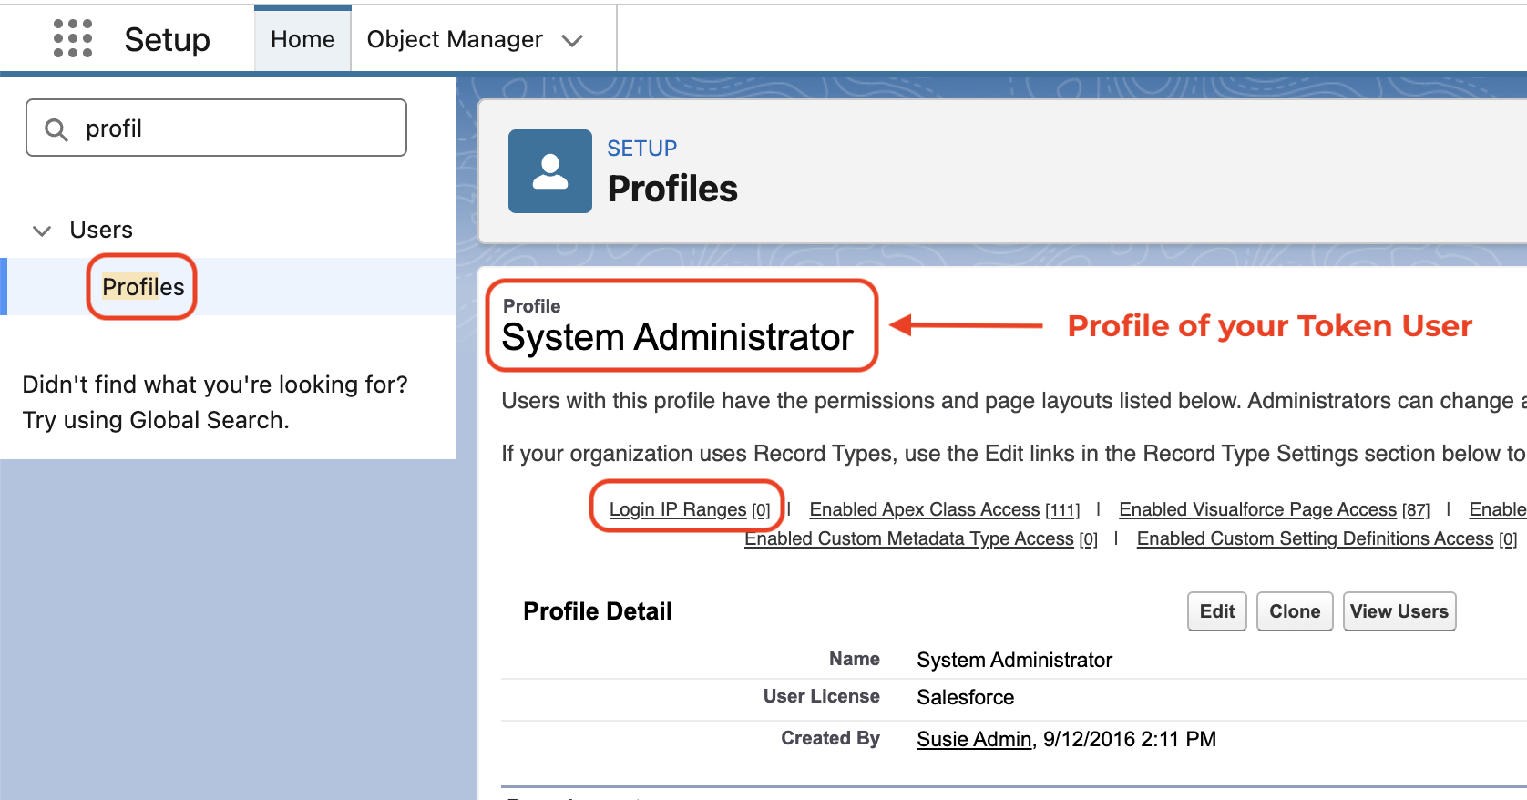Switch to the Home tab
Image resolution: width=1527 pixels, height=800 pixels.
point(302,39)
